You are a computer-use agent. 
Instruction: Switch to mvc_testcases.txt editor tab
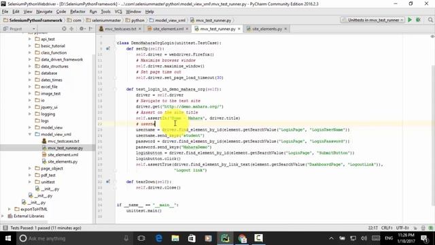120,29
